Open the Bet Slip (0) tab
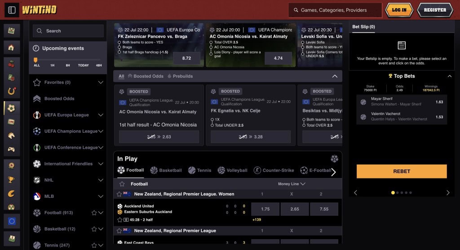This screenshot has height=250, width=460. pos(363,27)
